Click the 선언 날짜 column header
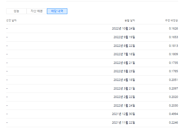187x129 pixels. tap(11, 21)
